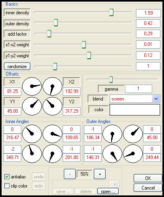
Task: Click the open... preset button
Action: click(x=108, y=191)
